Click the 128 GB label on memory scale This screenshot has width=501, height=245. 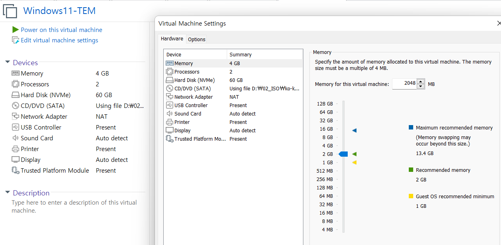pos(325,104)
